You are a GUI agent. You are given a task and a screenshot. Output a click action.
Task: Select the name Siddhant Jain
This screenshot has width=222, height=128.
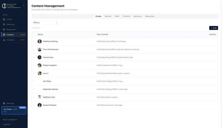49,97
